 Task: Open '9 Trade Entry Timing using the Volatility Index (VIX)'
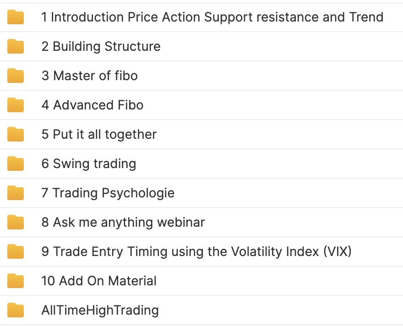click(x=196, y=252)
